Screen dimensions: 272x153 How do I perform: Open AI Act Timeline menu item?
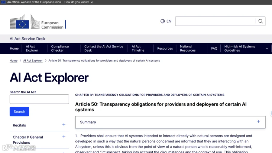tap(138, 48)
